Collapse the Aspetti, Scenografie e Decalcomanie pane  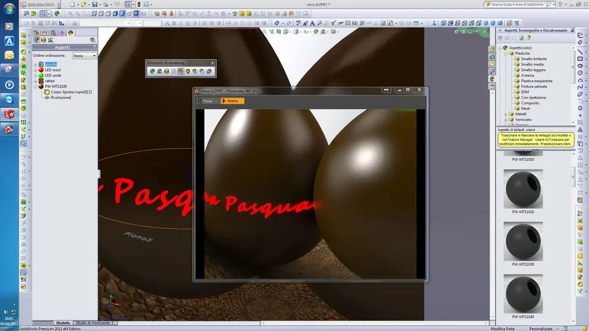500,31
